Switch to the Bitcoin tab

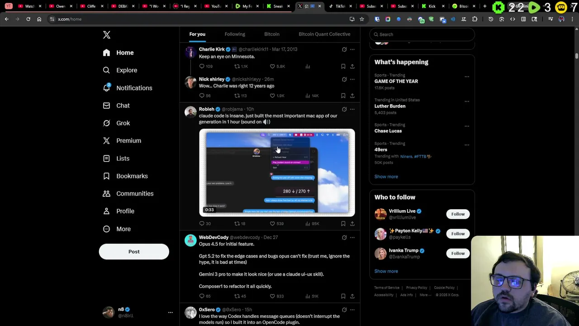pos(272,34)
